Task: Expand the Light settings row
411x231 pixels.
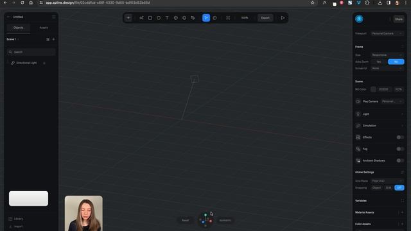Action: tap(380, 114)
